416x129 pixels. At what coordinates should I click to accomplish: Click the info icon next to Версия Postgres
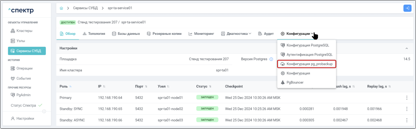pyautogui.click(x=271, y=59)
